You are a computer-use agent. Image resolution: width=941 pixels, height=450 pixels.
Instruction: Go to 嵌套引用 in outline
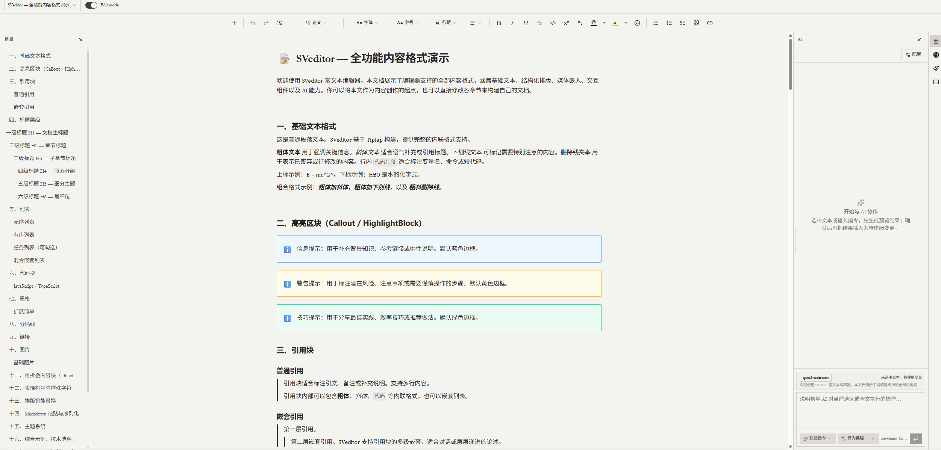(x=24, y=107)
